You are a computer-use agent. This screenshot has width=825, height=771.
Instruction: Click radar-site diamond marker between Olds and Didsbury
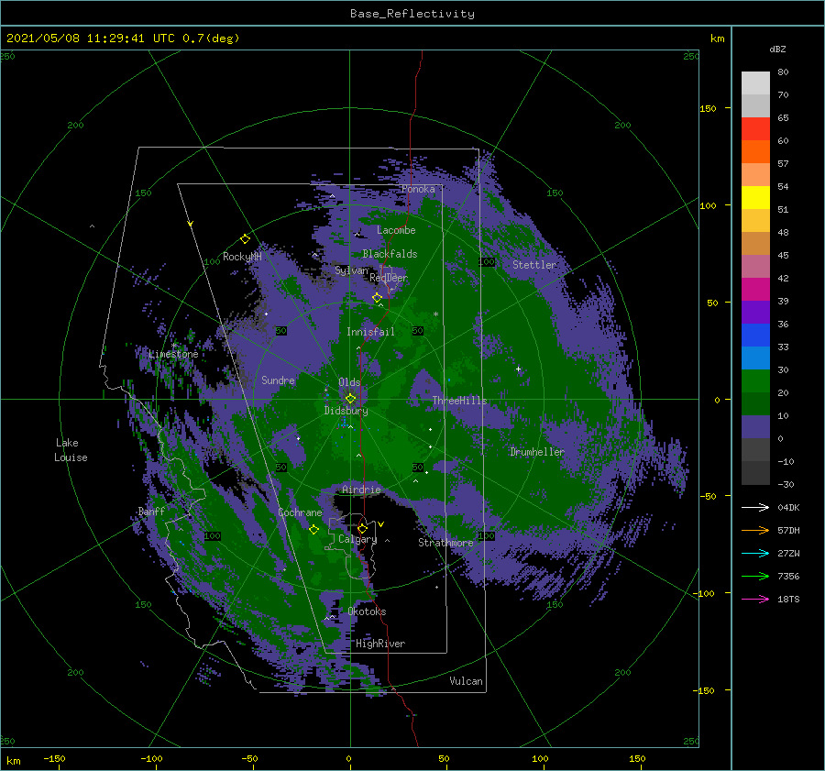click(x=350, y=399)
